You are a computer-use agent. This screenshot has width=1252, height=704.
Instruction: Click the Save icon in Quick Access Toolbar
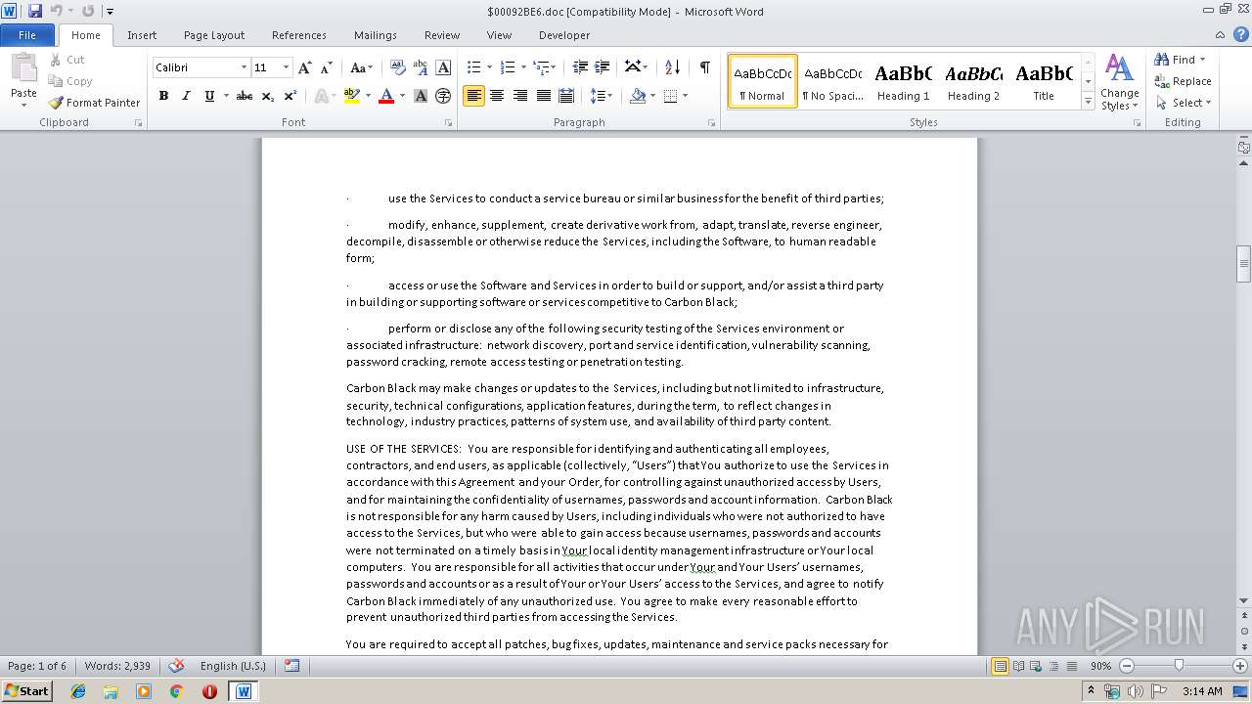(35, 11)
